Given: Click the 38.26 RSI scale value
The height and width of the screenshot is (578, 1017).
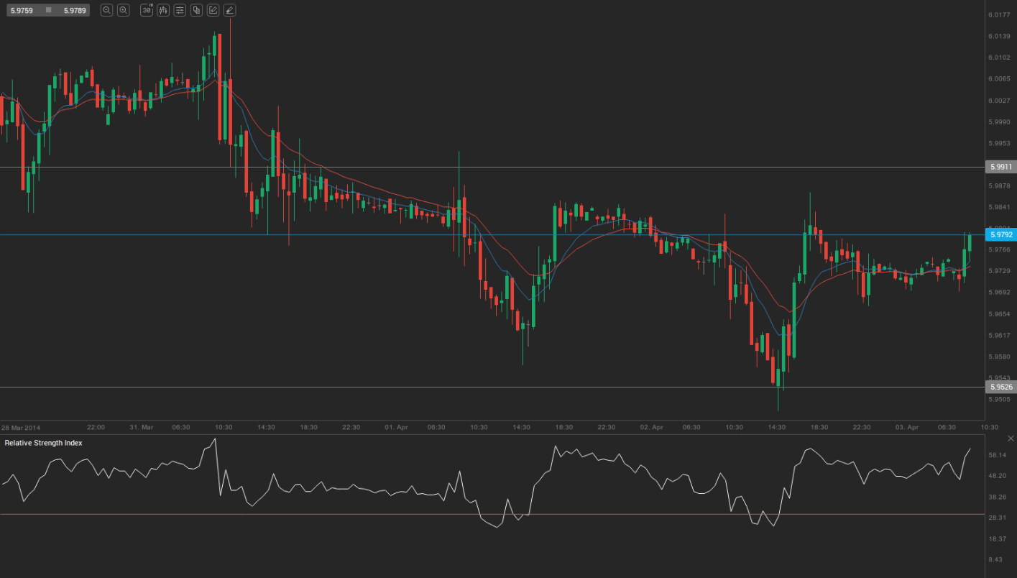Looking at the screenshot, I should pos(998,497).
